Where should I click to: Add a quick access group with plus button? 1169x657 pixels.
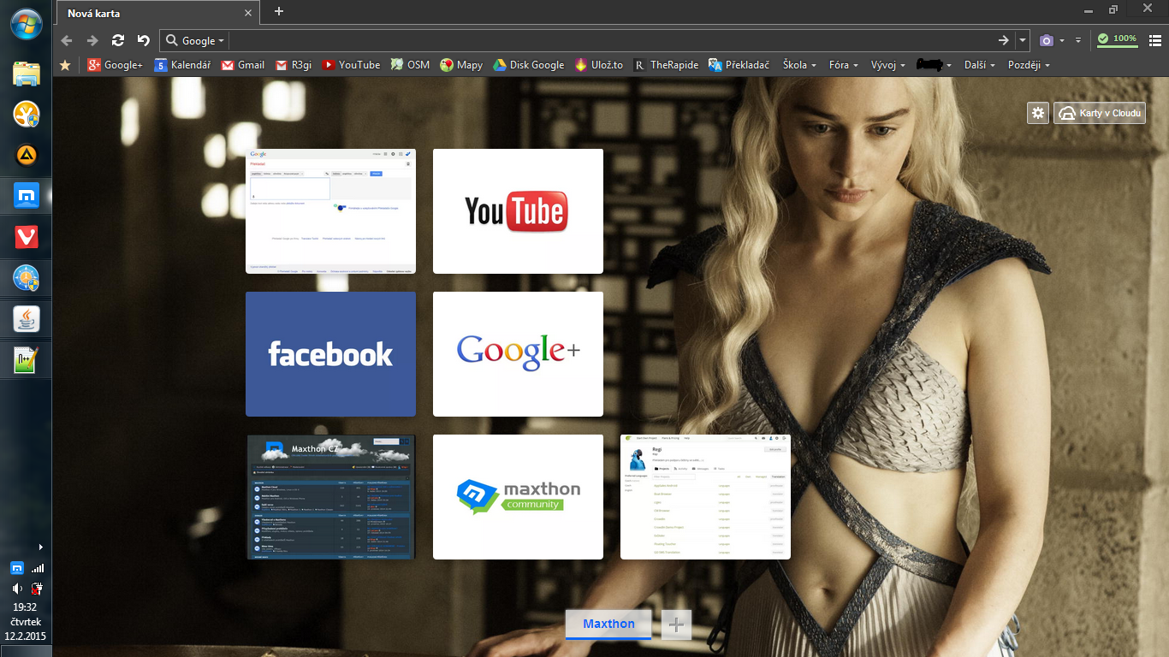[x=676, y=624]
